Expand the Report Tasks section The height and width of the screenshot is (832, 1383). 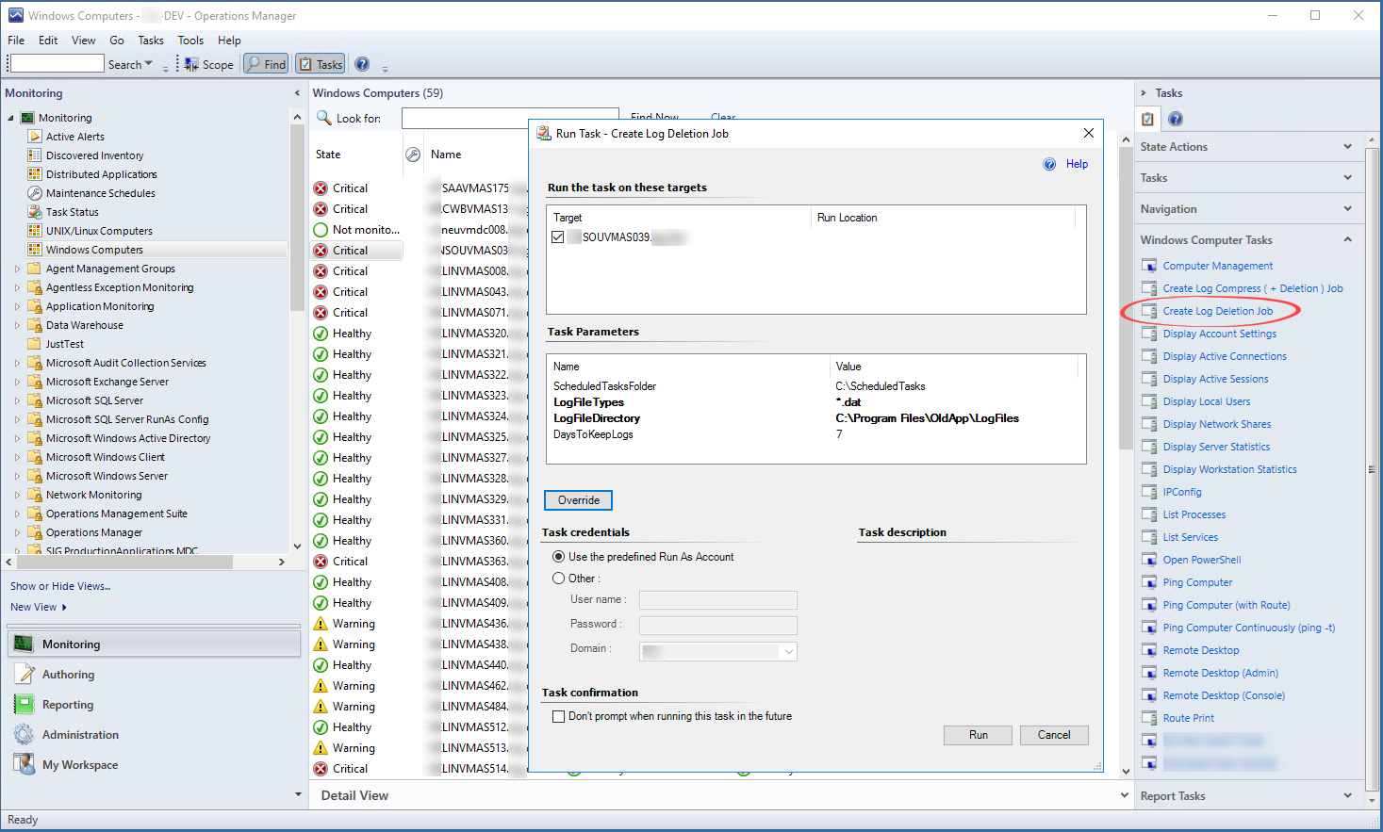tap(1347, 796)
